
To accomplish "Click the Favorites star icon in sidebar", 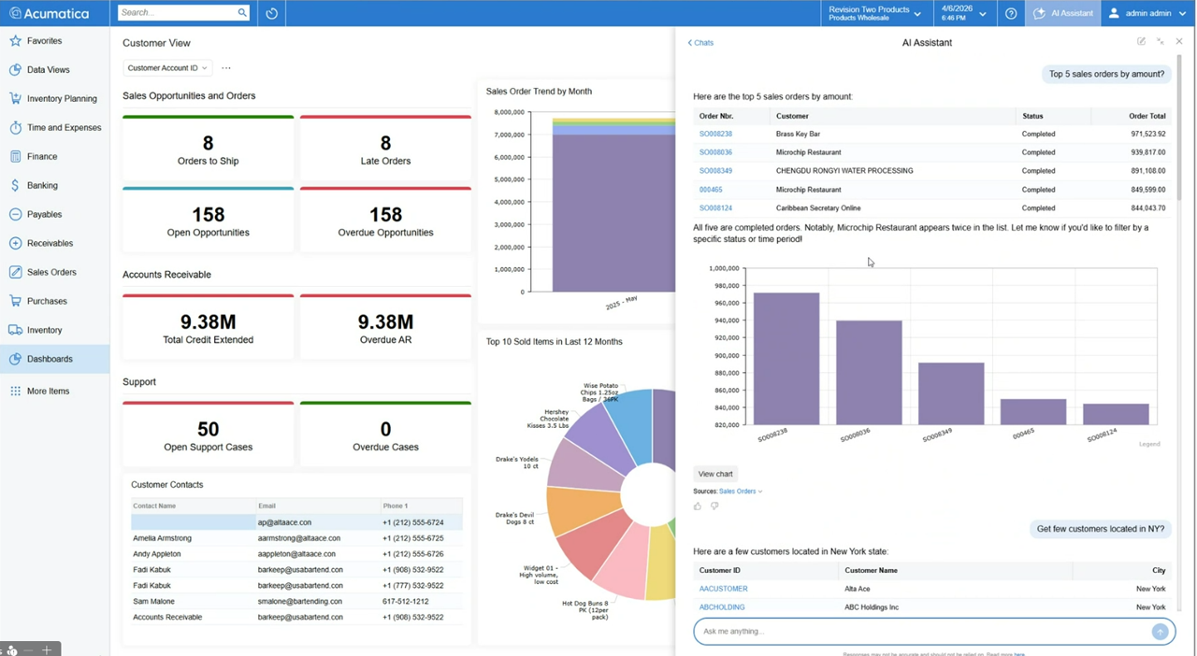I will pos(17,40).
